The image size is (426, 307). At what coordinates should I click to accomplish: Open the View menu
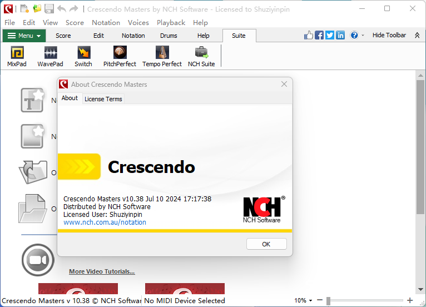tap(50, 23)
